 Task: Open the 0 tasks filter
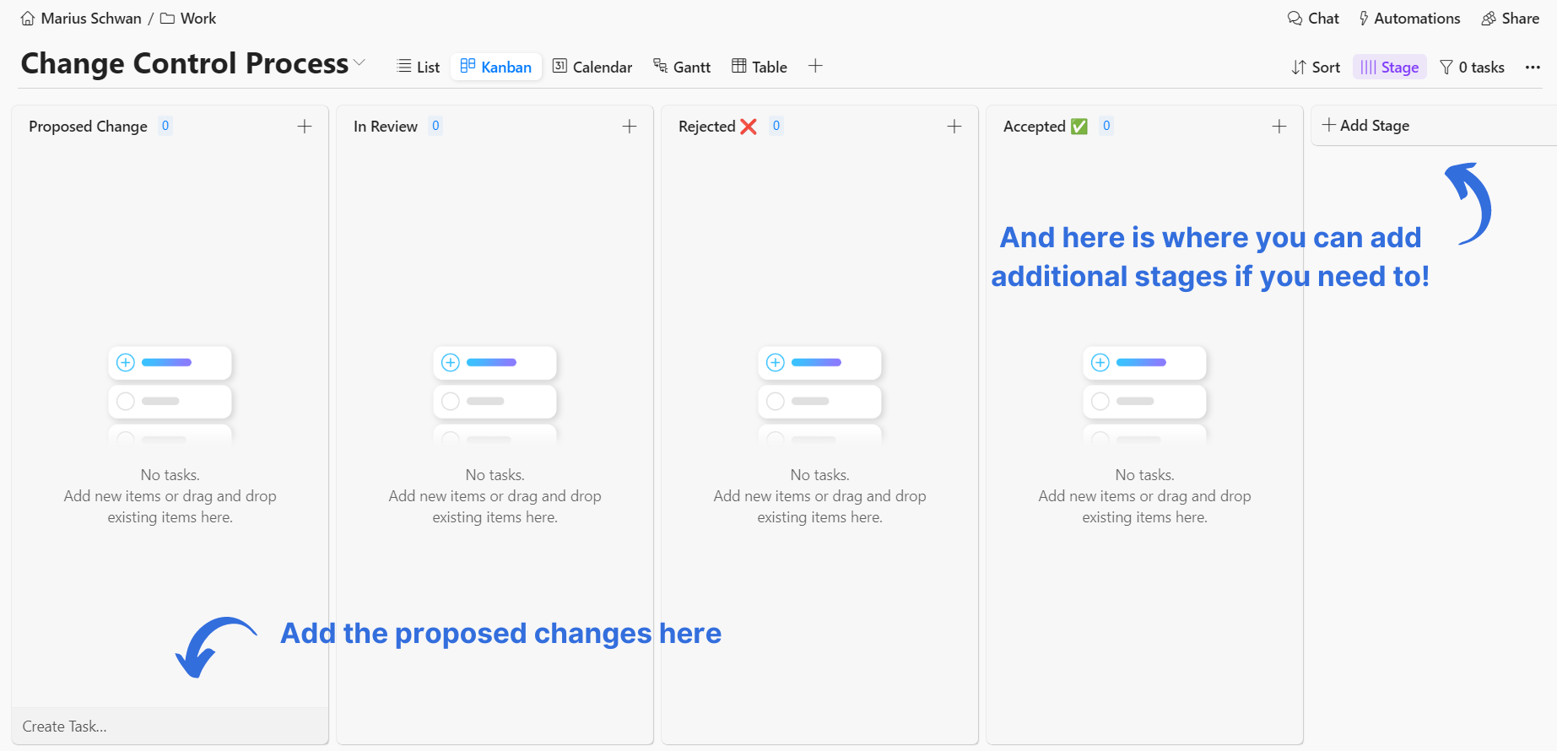1472,68
